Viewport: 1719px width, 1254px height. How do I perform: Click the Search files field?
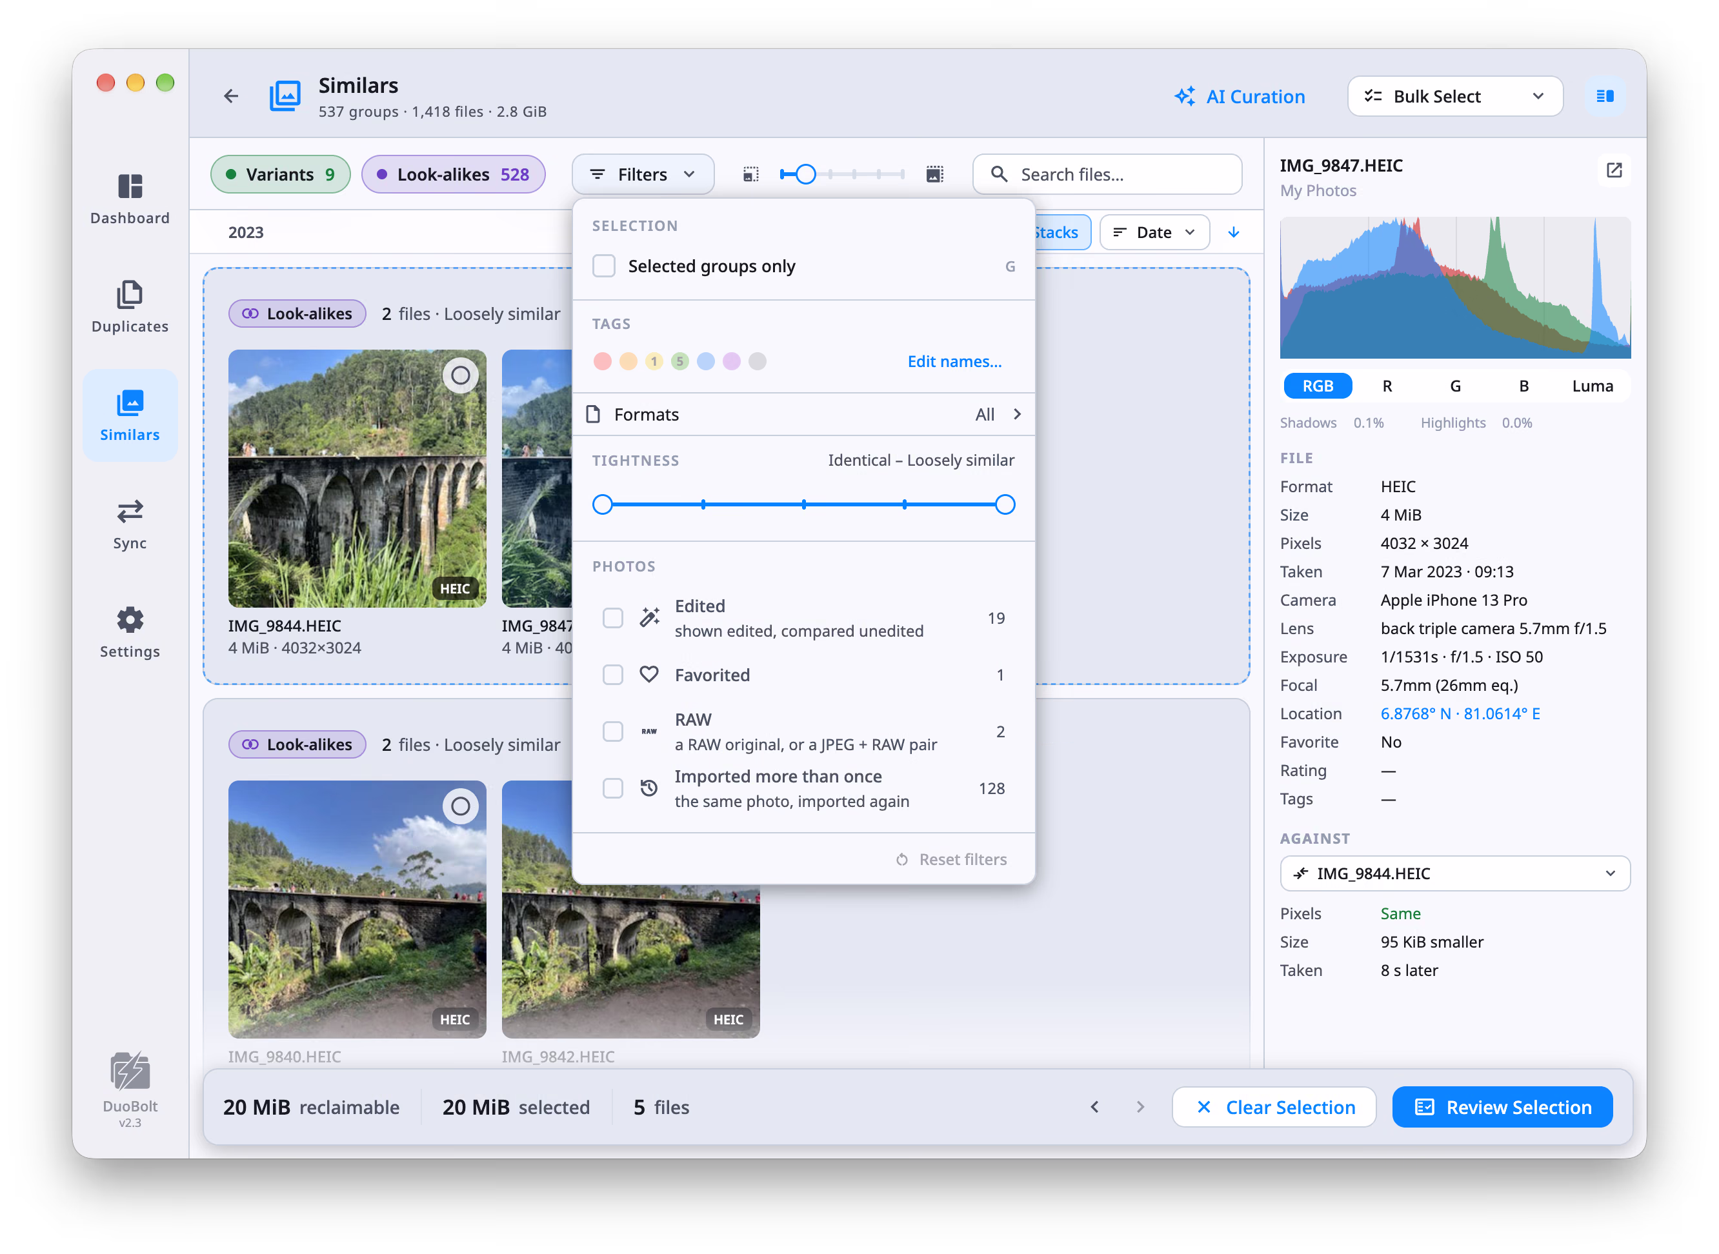(1107, 175)
